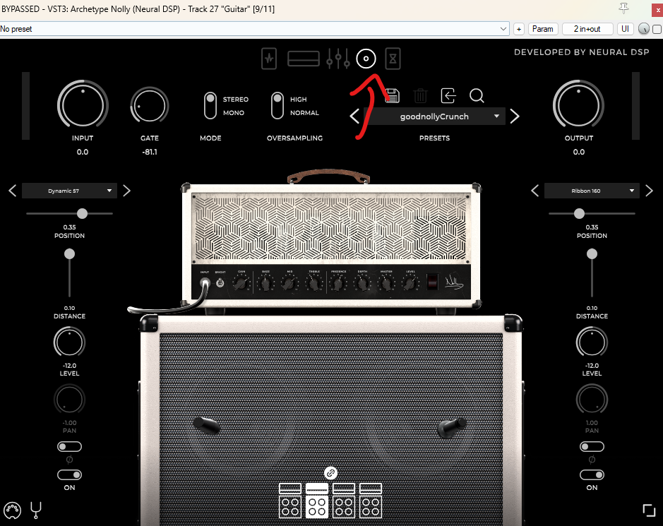
Task: Select next mic after Ribbon 160
Action: (650, 191)
